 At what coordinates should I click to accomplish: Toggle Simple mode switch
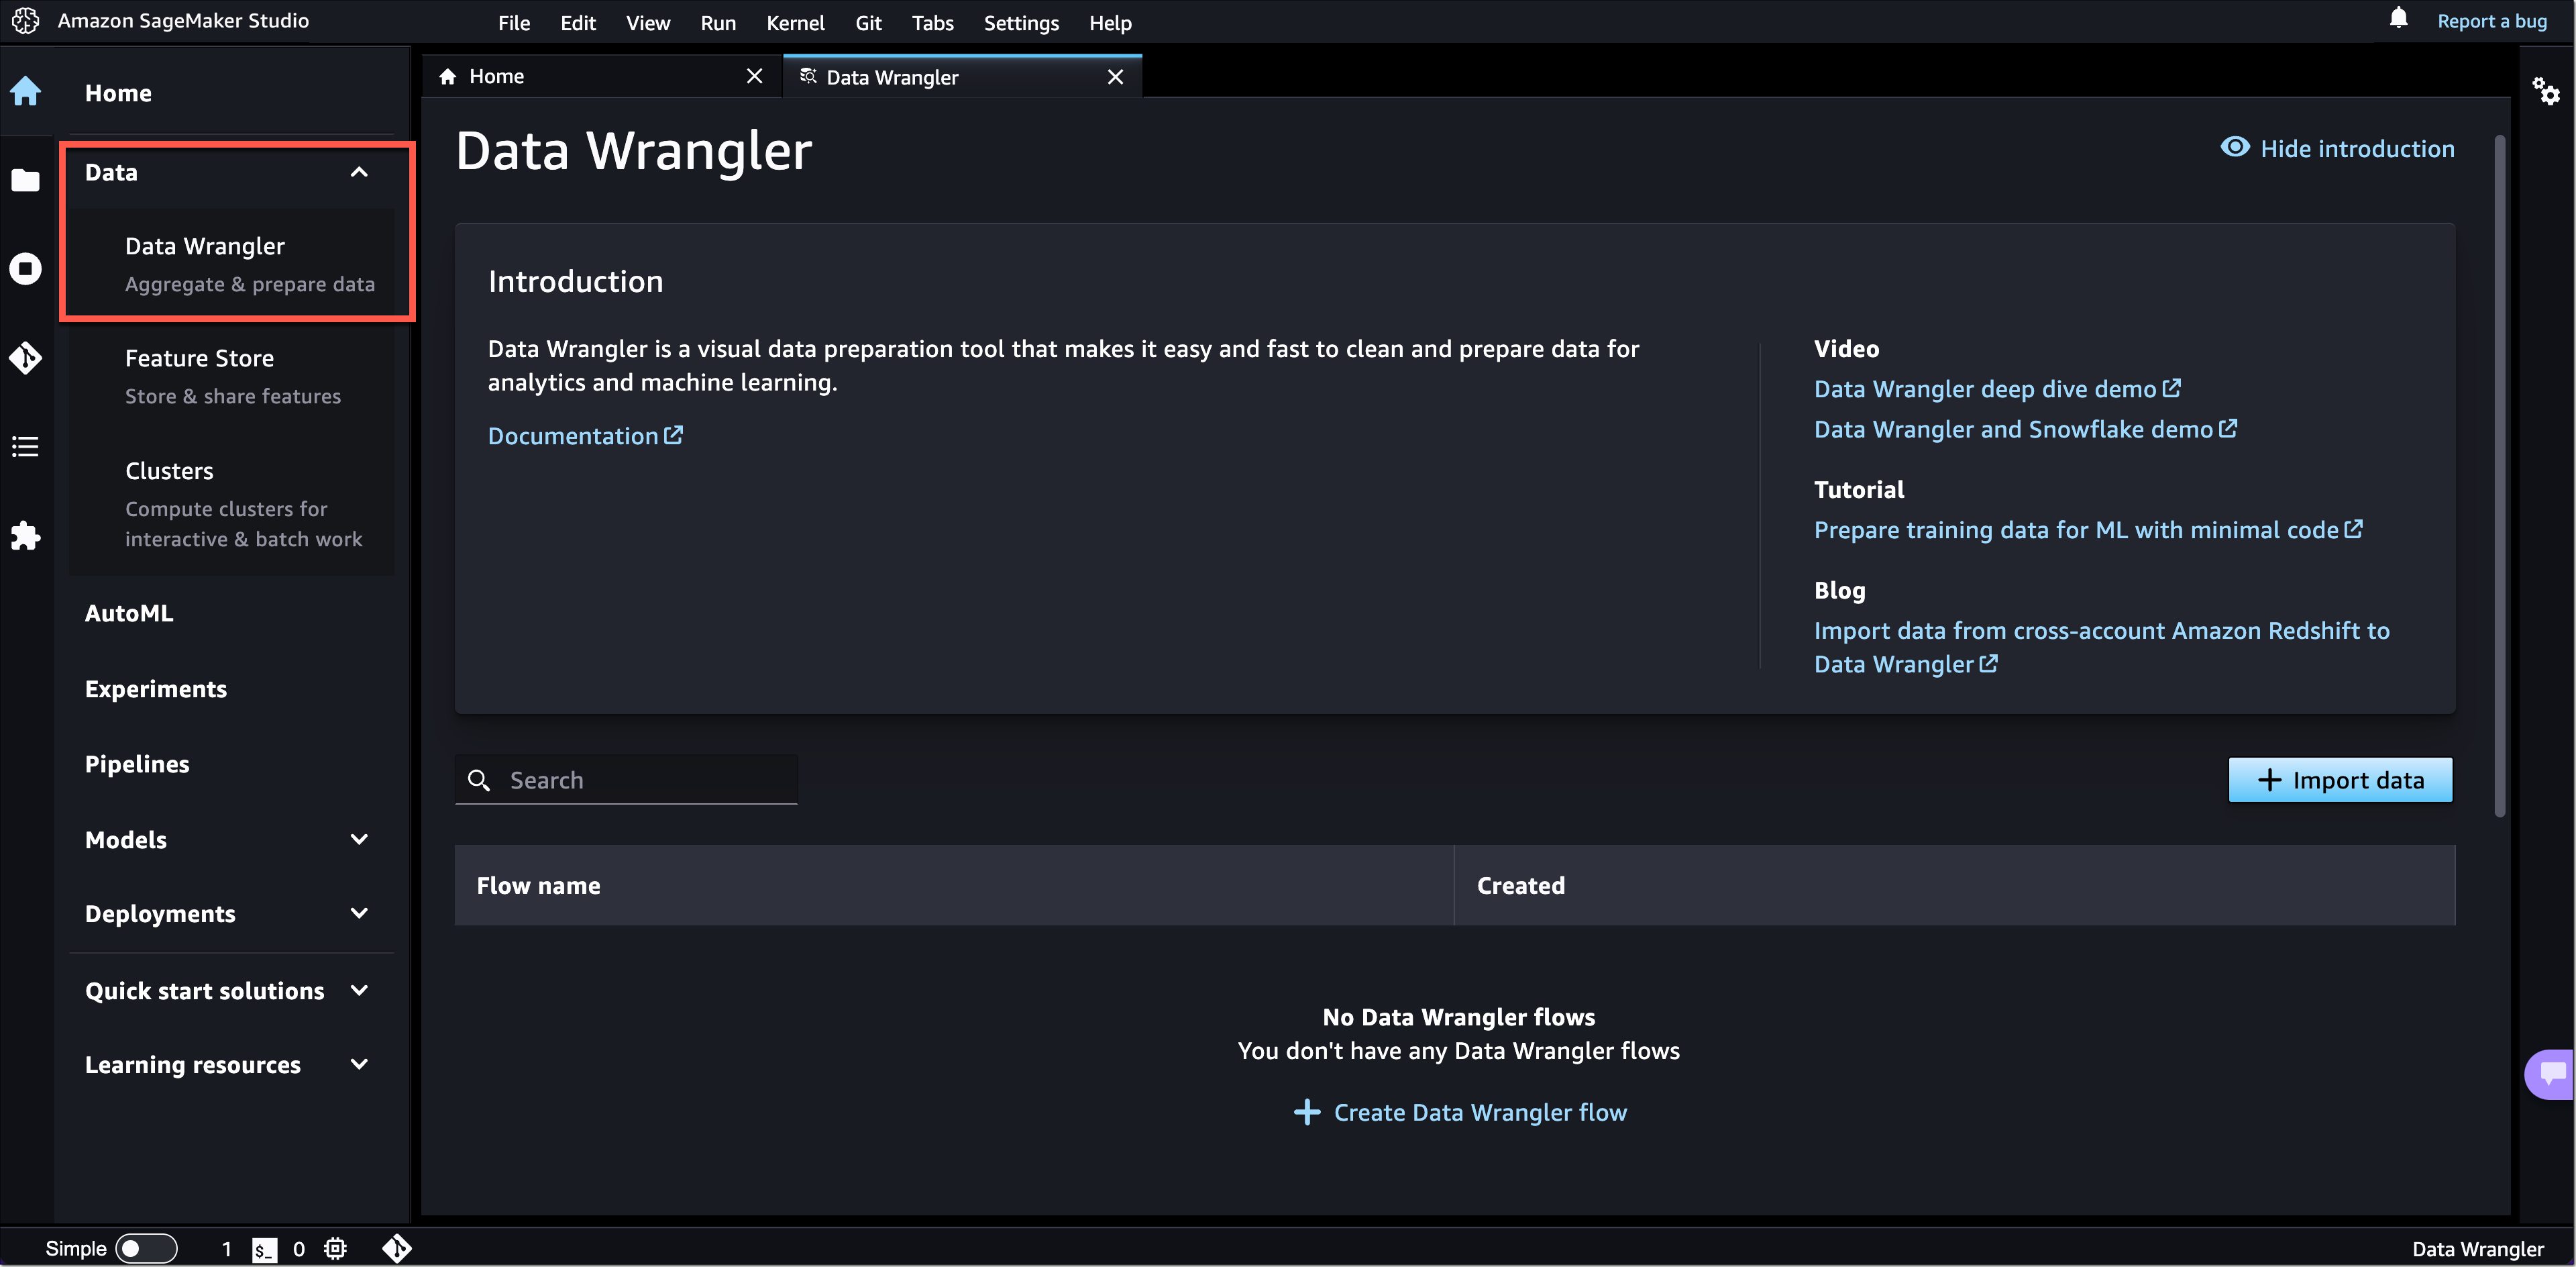(x=146, y=1248)
